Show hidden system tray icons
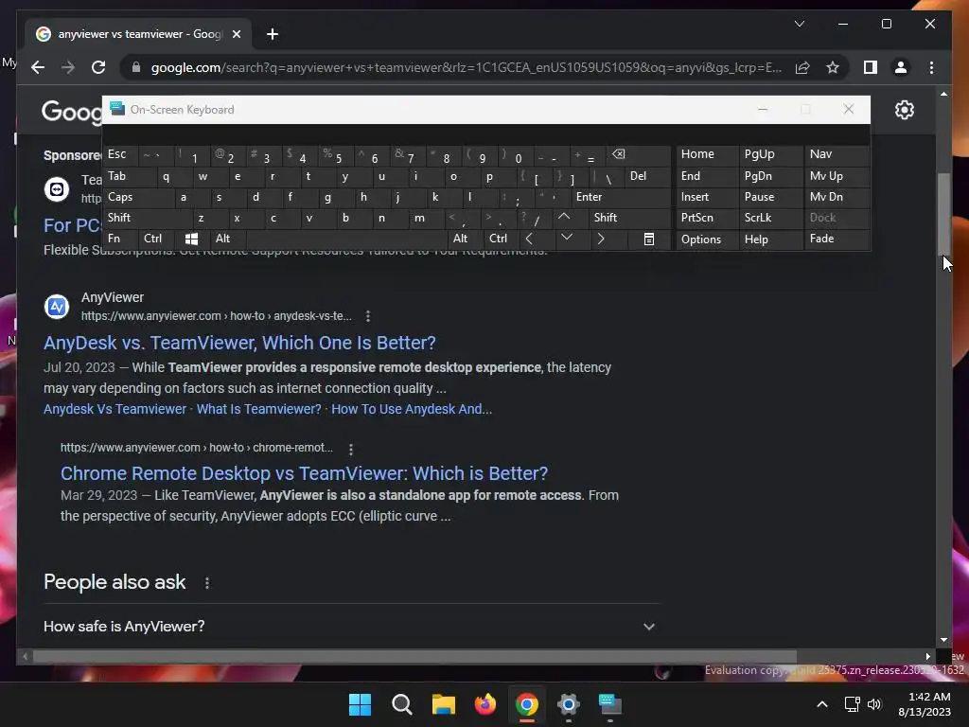Screen dimensions: 969x727 (822, 704)
